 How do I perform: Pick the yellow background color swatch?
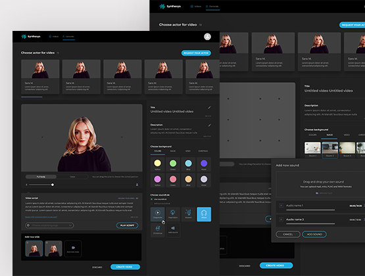click(x=158, y=163)
